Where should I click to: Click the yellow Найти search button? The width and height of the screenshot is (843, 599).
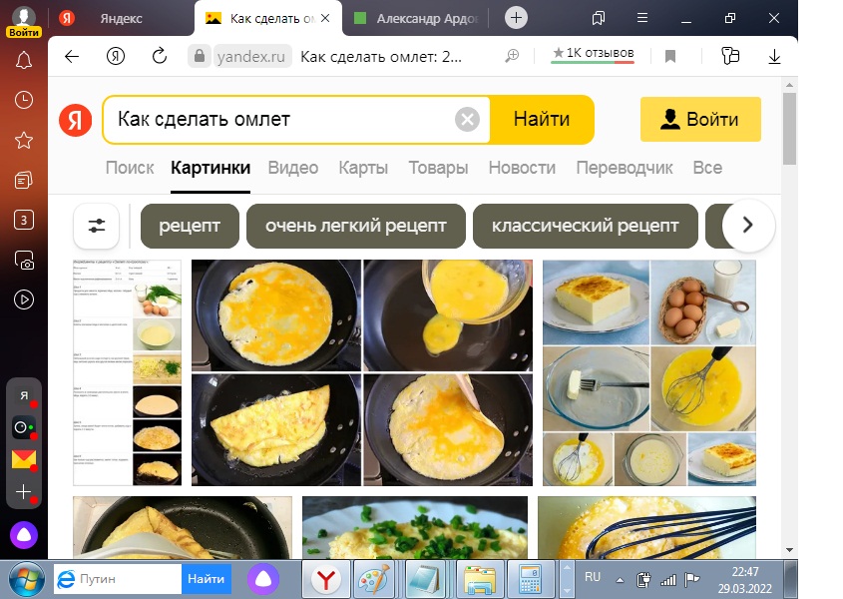coord(542,120)
